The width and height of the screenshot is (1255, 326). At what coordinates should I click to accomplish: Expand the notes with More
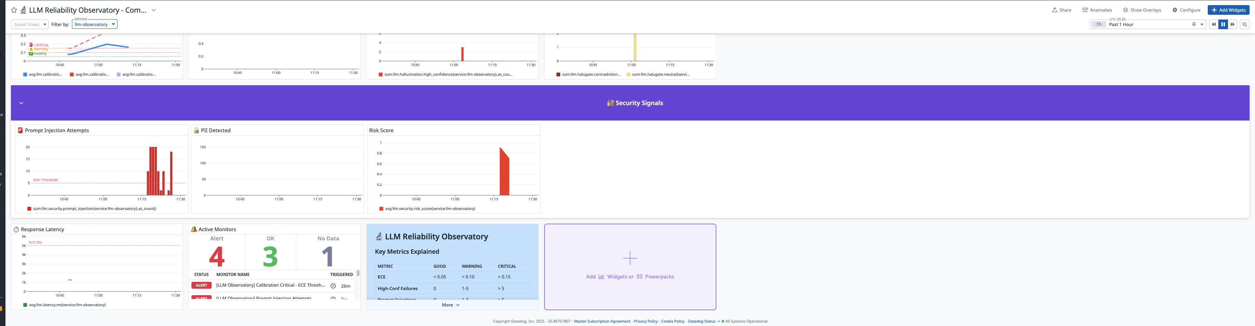(x=451, y=305)
